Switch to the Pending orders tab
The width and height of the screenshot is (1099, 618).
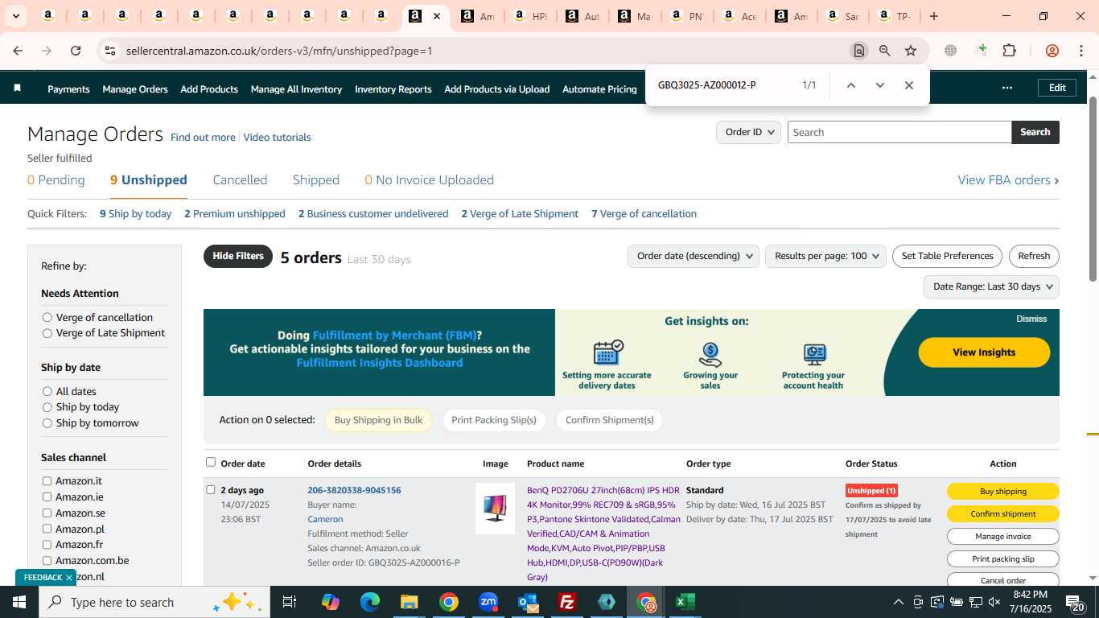(56, 180)
